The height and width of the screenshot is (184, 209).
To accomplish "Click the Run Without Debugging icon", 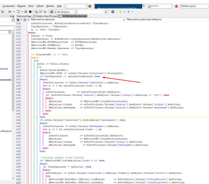I will (18, 12).
